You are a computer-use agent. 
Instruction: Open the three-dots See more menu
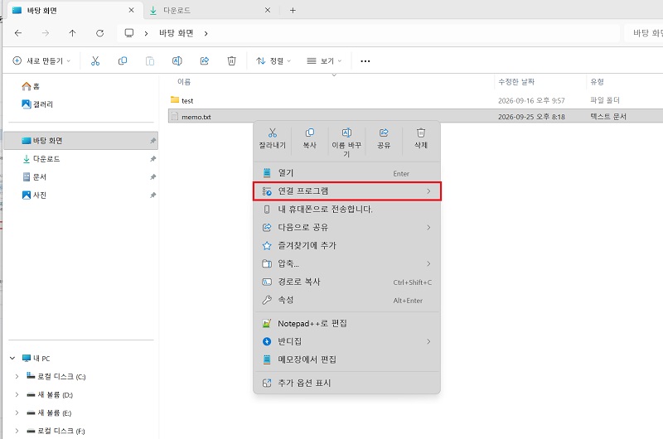tap(365, 61)
